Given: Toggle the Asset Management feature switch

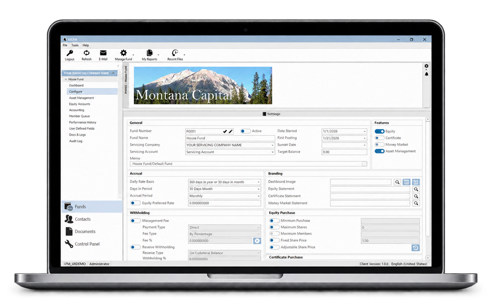Looking at the screenshot, I should (379, 151).
